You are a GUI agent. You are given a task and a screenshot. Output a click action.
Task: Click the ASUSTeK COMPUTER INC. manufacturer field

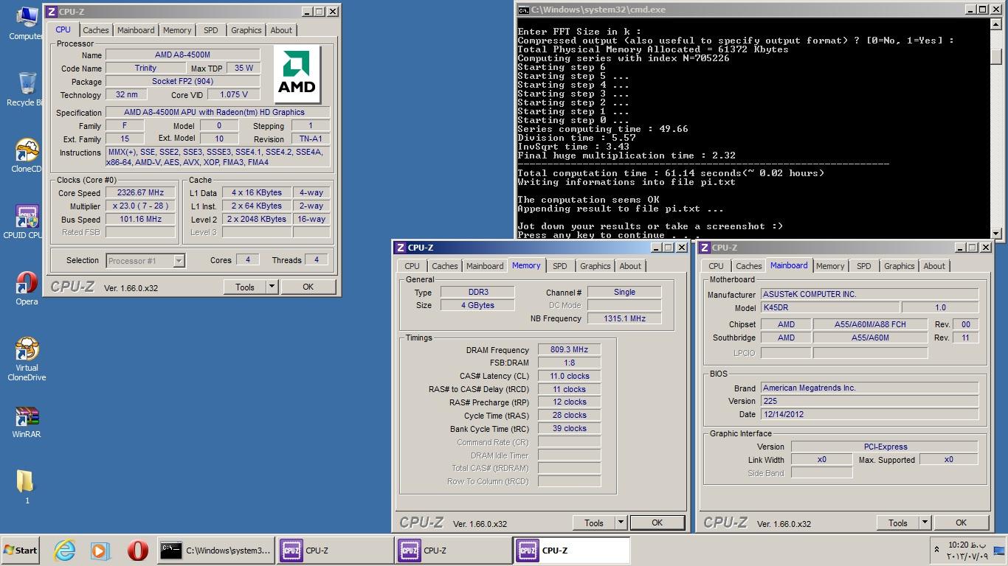coord(870,294)
